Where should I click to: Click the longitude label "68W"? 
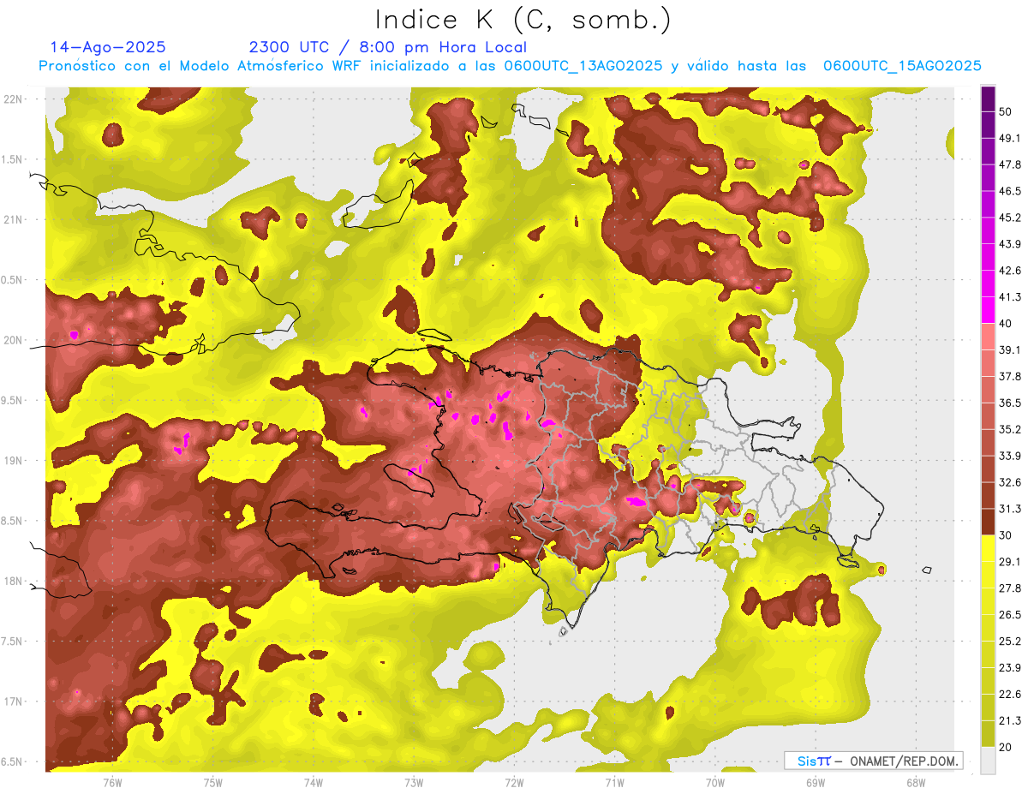coord(916,782)
